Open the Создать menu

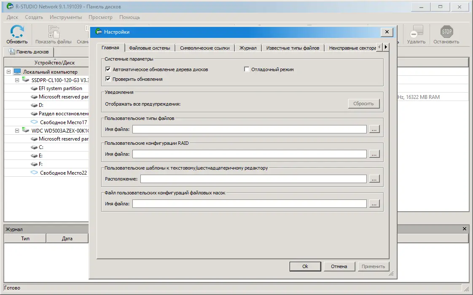pyautogui.click(x=34, y=17)
